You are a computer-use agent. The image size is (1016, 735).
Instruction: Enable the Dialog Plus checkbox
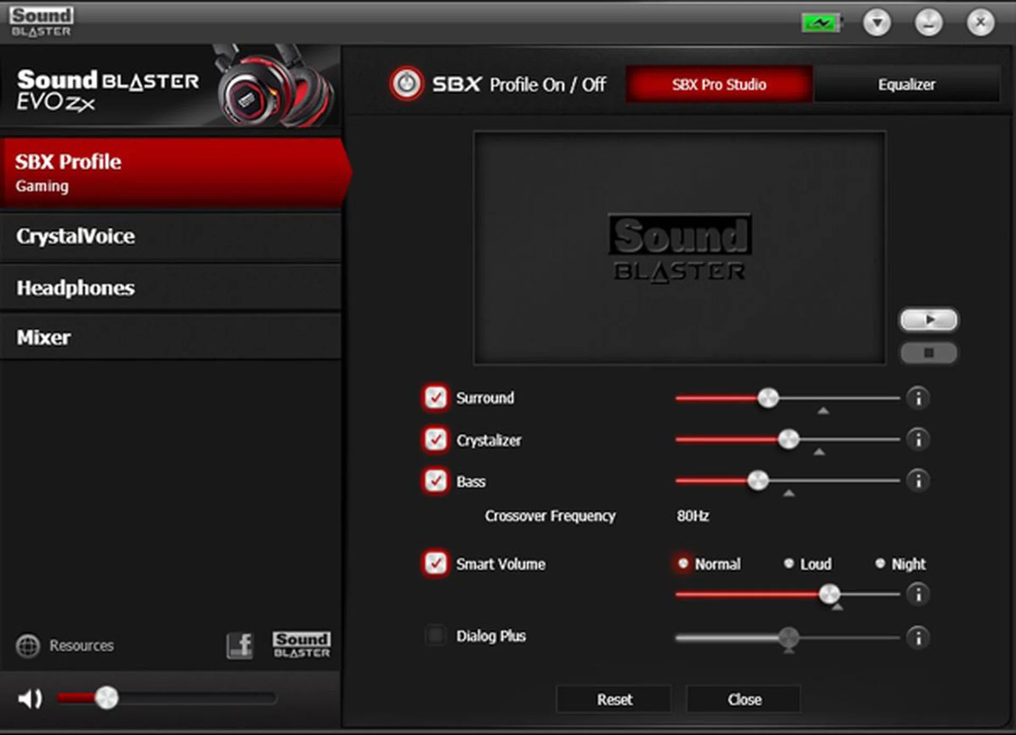coord(436,635)
